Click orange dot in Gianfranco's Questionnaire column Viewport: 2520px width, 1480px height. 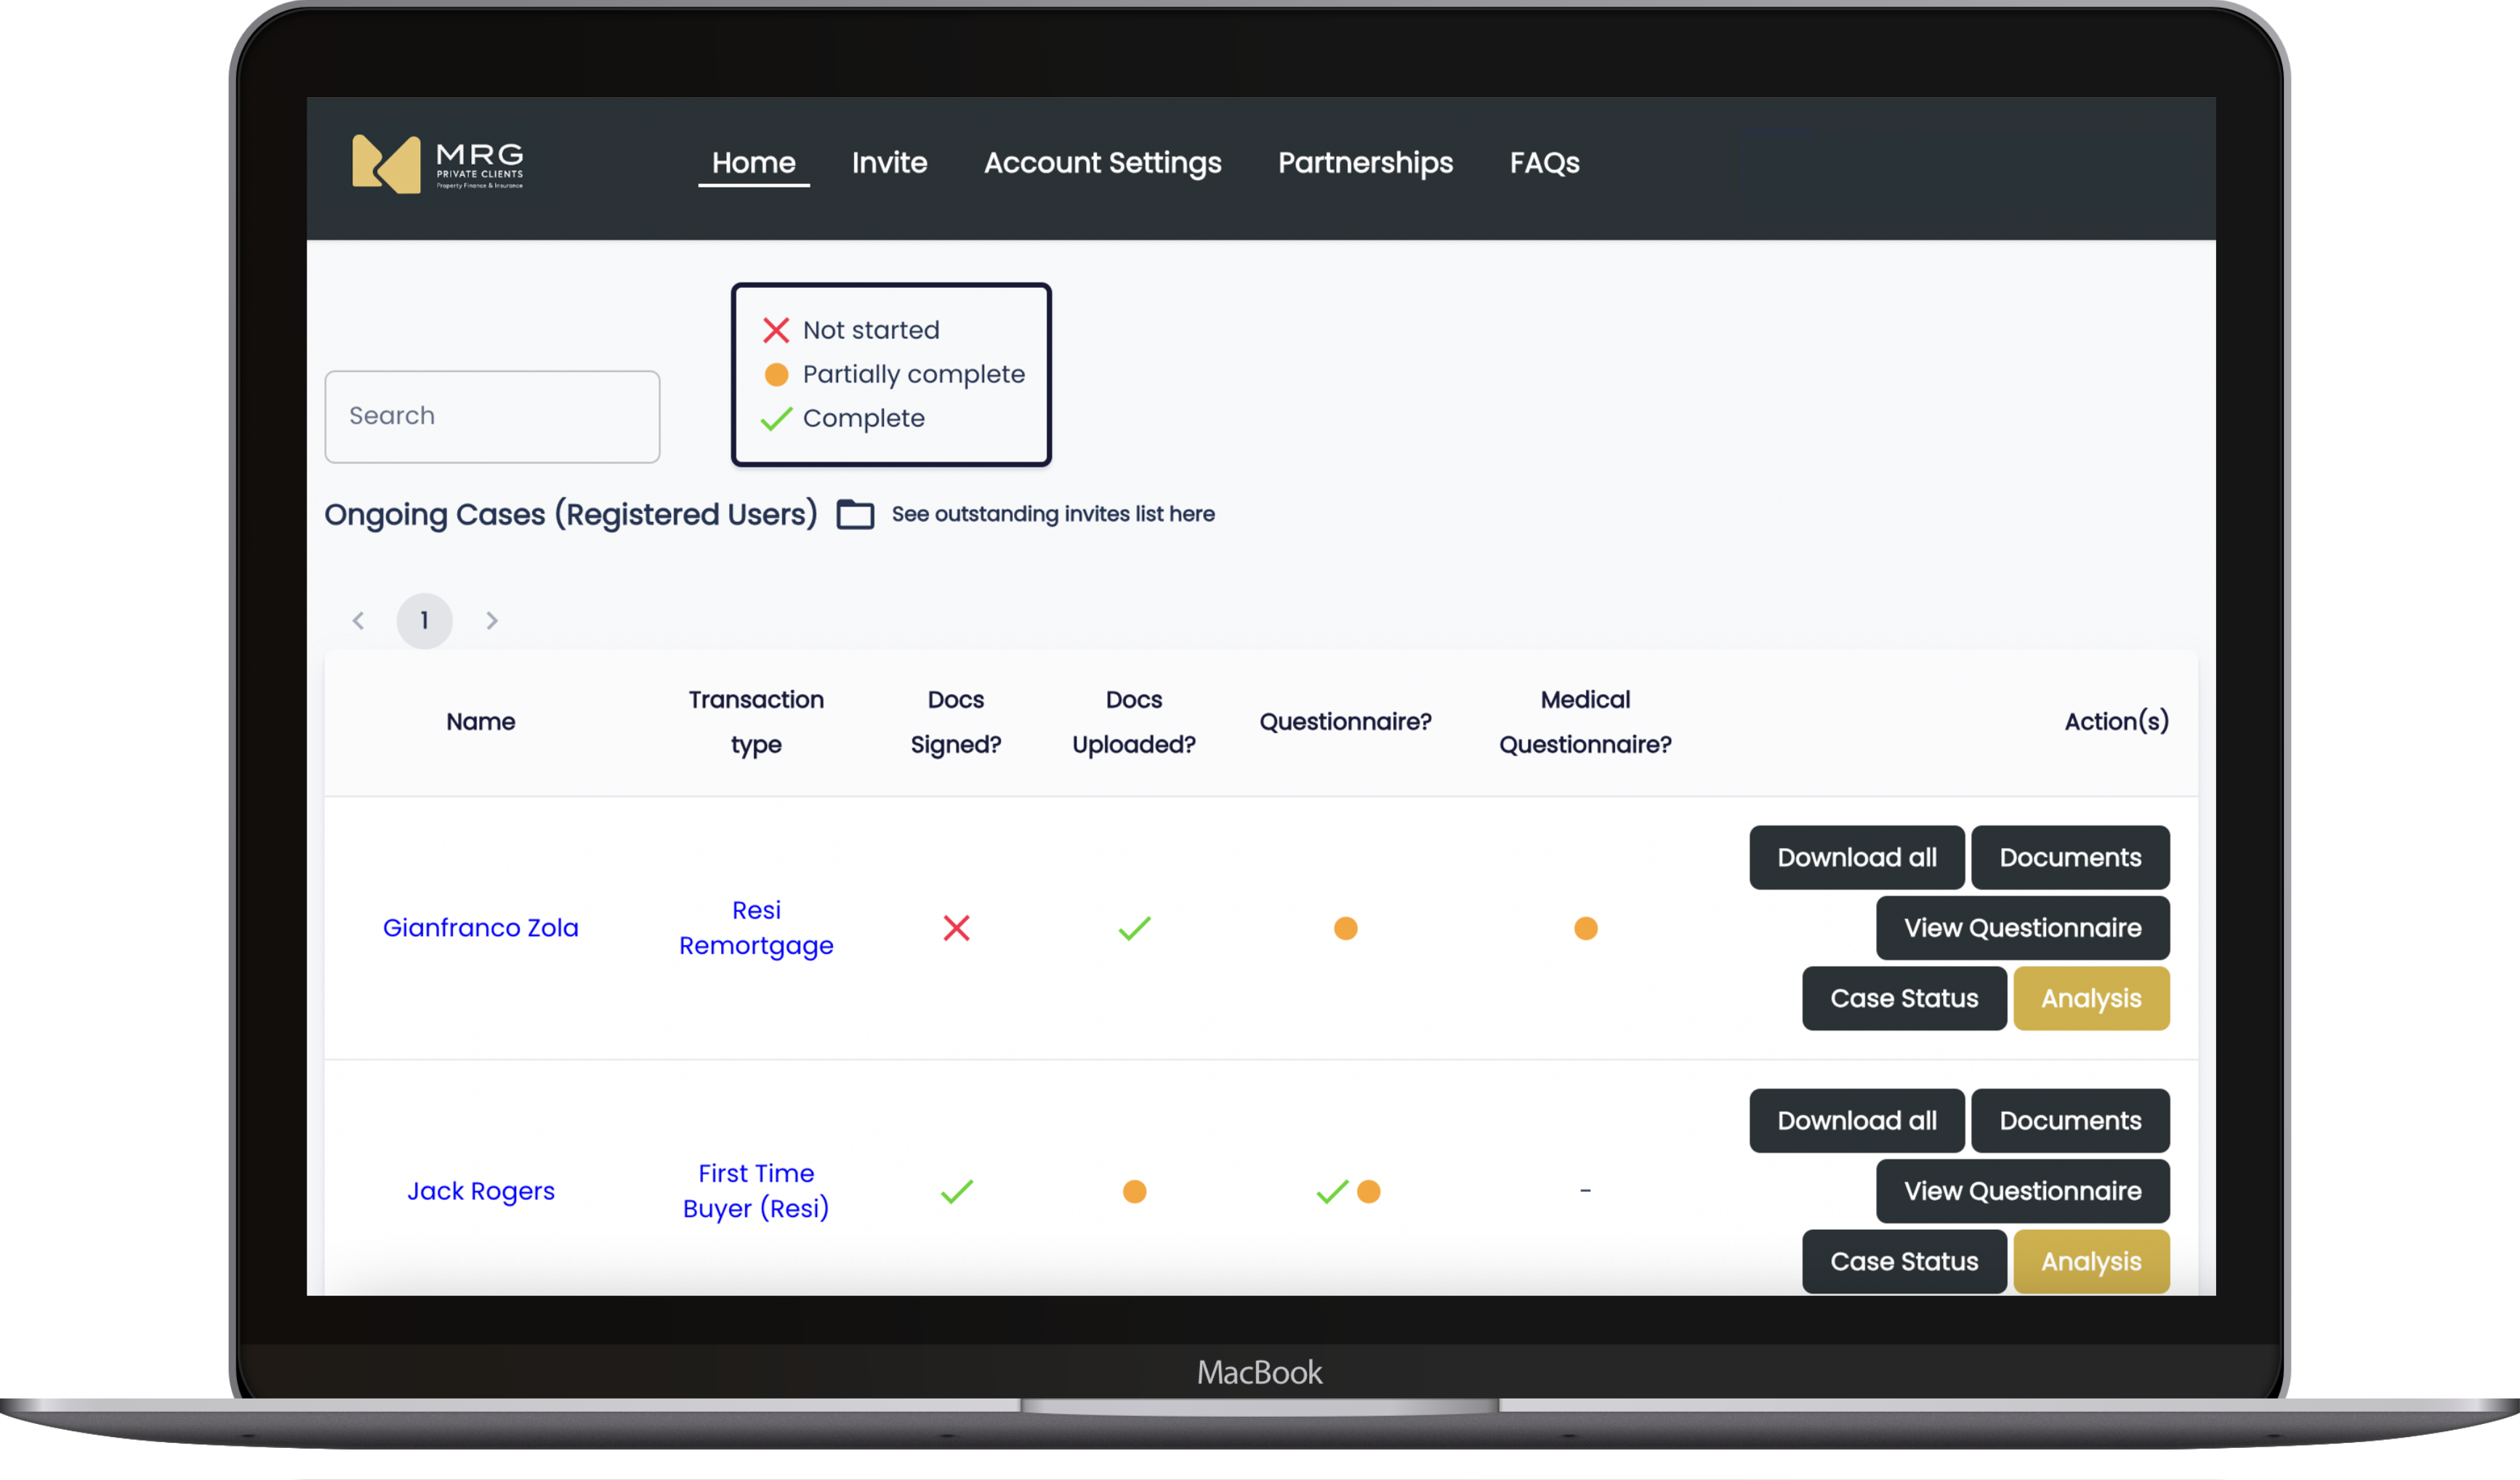pyautogui.click(x=1345, y=927)
